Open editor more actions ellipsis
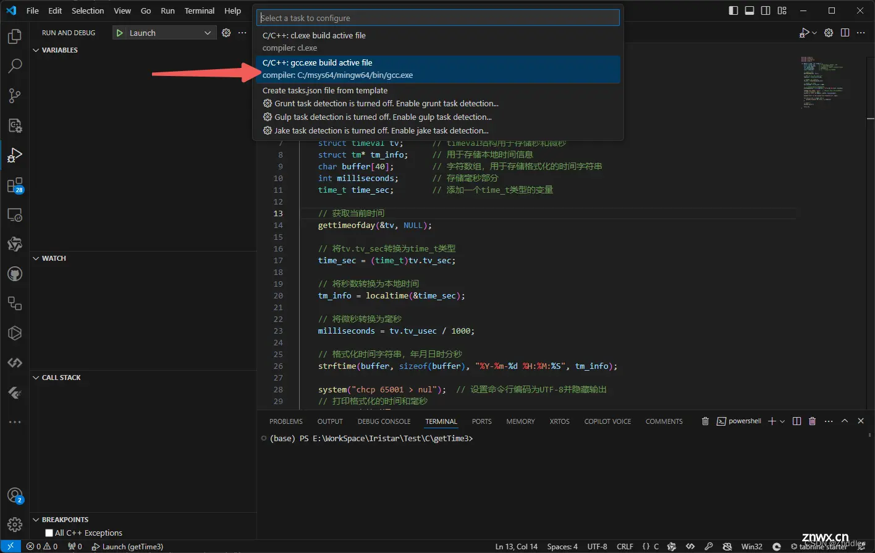875x553 pixels. [861, 33]
